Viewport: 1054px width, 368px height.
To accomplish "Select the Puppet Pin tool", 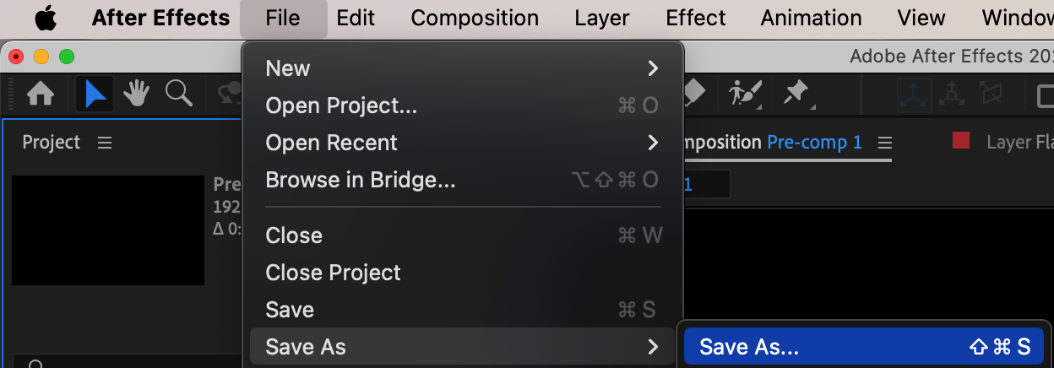I will [796, 94].
